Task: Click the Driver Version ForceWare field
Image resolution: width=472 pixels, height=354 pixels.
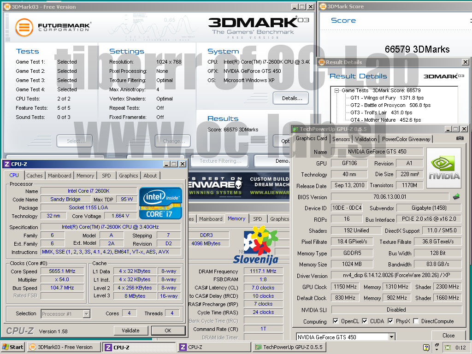Action: (x=396, y=276)
